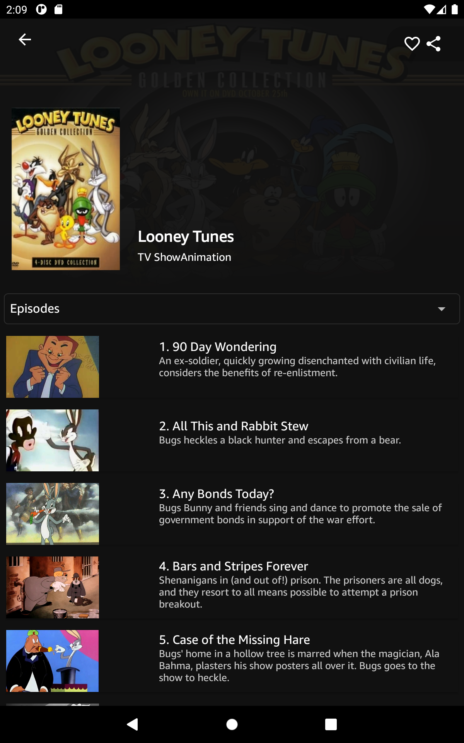Open the Any Bonds Today? thumbnail image
464x743 pixels.
pyautogui.click(x=53, y=514)
